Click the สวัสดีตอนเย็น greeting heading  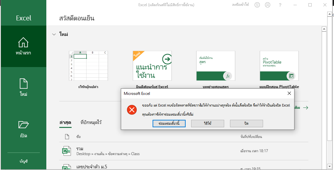point(77,18)
